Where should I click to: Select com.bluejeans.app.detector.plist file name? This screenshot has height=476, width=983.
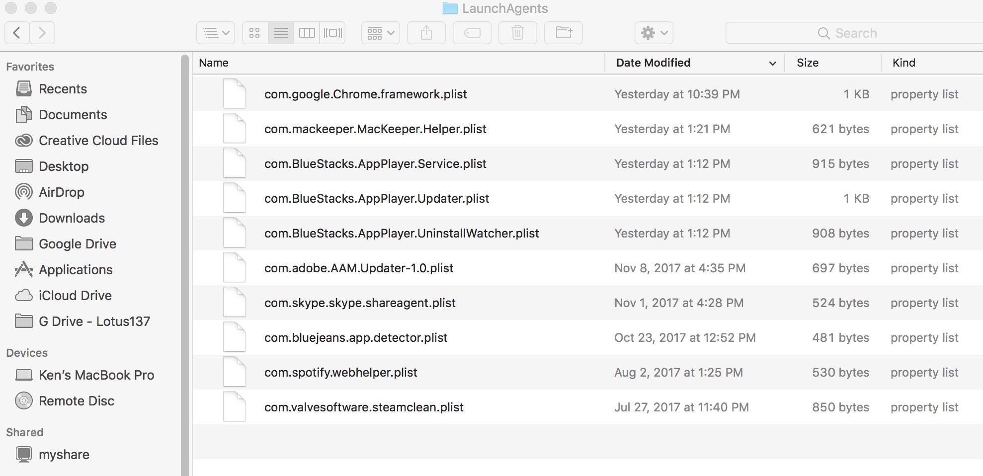coord(356,338)
